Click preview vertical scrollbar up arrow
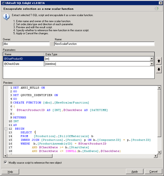 click(159, 88)
